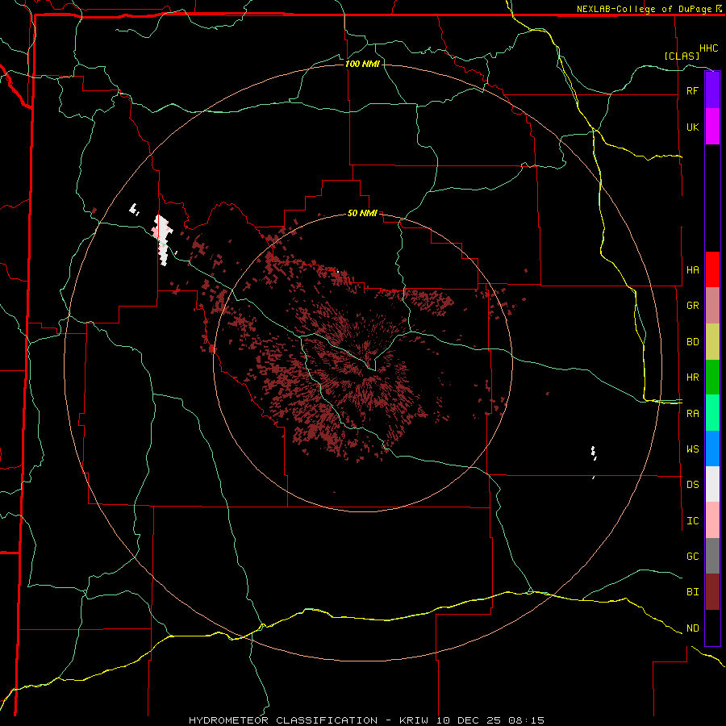Click the DS legend label text
The height and width of the screenshot is (726, 726).
[x=692, y=485]
